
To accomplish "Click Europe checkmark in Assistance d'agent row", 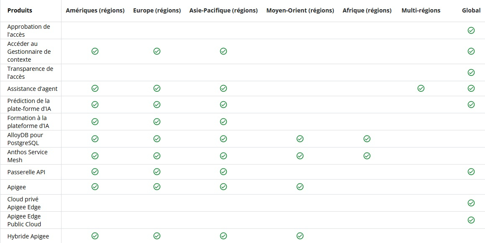I will (x=157, y=88).
